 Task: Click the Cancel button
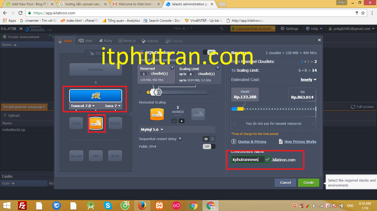click(x=285, y=183)
